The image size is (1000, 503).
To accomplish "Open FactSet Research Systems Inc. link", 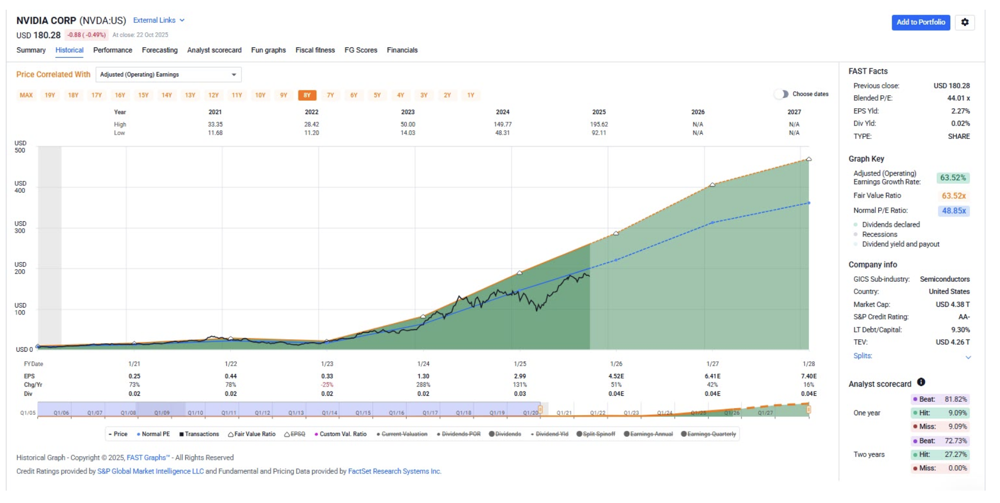I will click(x=394, y=471).
